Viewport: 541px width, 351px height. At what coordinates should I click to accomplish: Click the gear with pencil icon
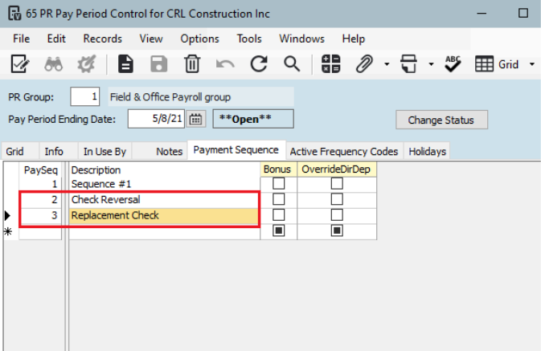pos(86,64)
